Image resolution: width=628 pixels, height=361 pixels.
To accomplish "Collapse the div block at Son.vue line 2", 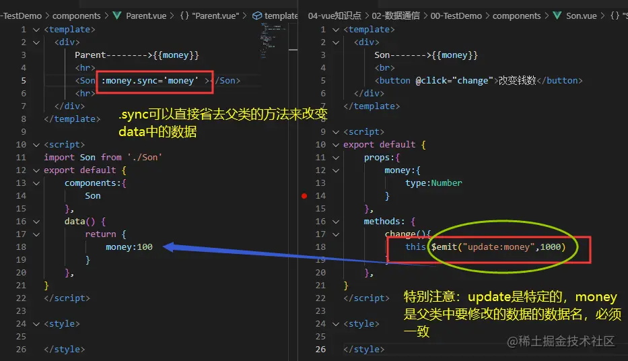I will 336,42.
